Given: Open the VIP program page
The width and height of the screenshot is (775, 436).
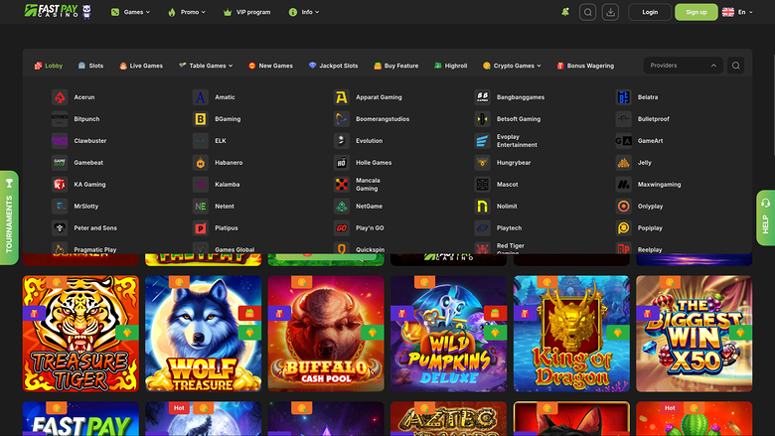Looking at the screenshot, I should tap(247, 12).
